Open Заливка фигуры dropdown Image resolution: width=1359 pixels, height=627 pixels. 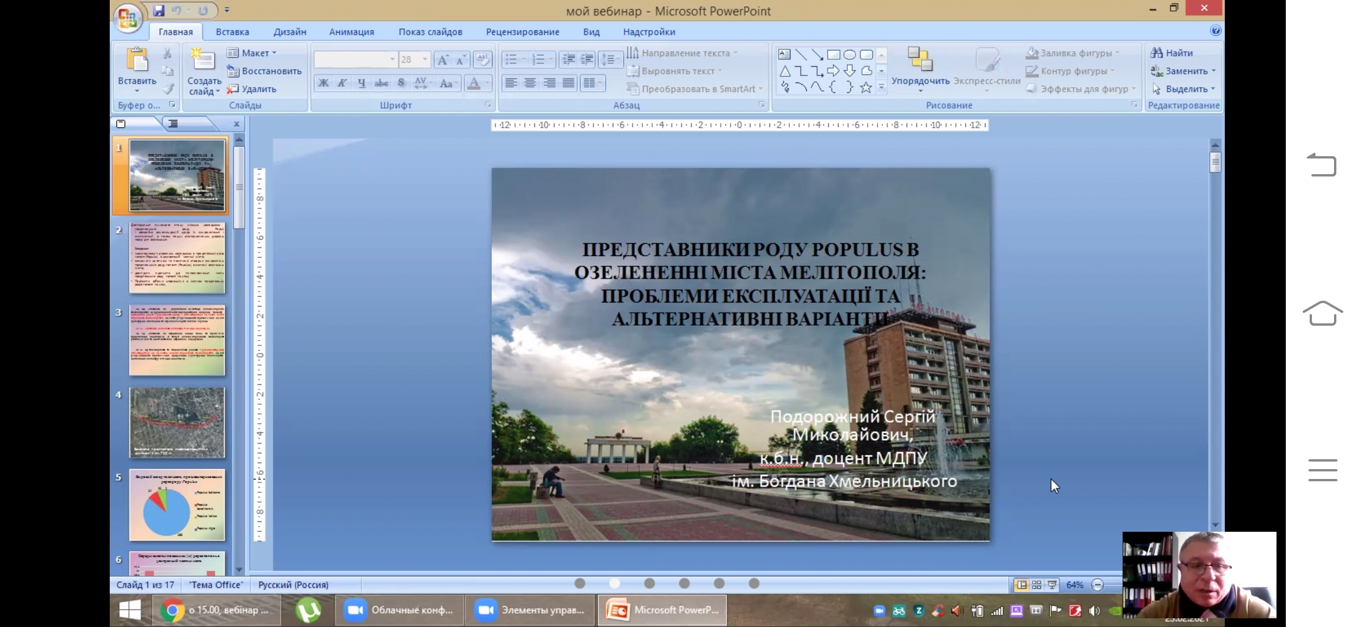coord(1075,53)
